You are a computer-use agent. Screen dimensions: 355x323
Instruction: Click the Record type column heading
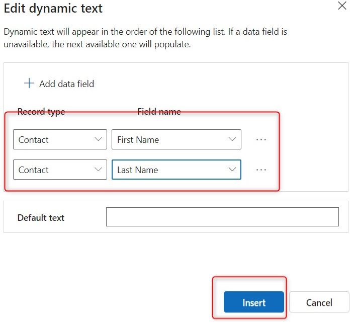point(41,112)
